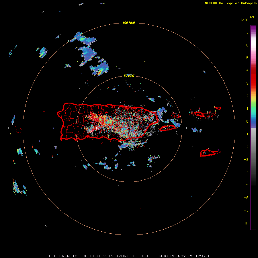Click the 3 dB label on the color scale
258x258 pixels.
[x=247, y=83]
